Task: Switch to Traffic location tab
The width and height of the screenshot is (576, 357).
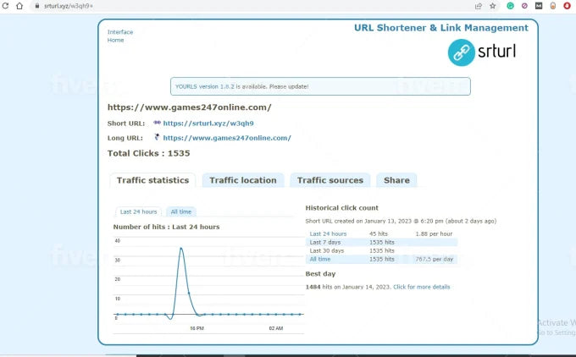Action: tap(243, 180)
